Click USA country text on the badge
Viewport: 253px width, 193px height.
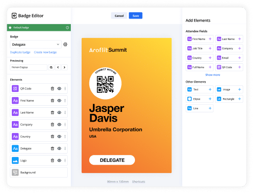point(93,137)
